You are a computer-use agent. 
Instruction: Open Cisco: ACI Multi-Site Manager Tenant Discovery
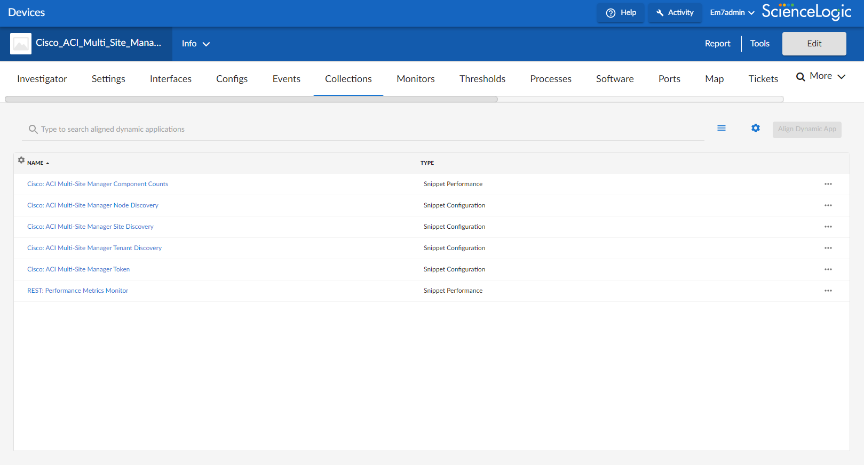94,248
